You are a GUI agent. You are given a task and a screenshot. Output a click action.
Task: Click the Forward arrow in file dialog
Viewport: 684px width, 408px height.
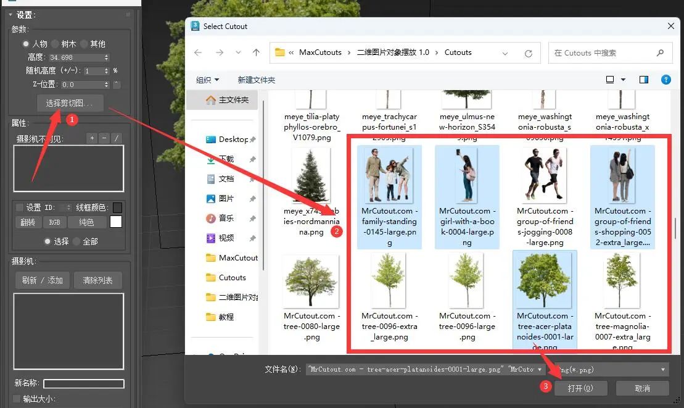(220, 53)
